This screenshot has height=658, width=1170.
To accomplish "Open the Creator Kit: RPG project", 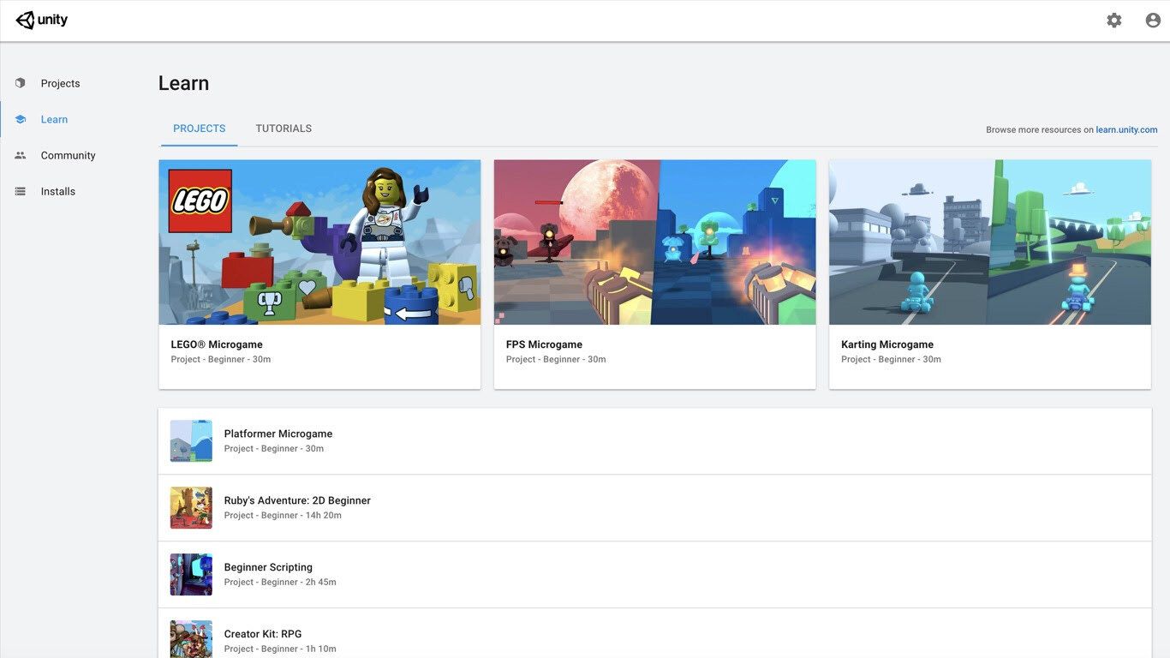I will [x=263, y=634].
